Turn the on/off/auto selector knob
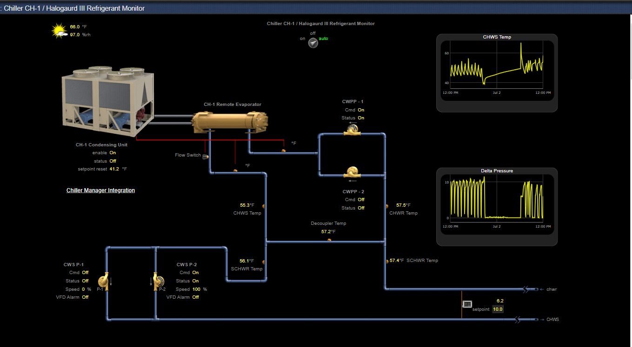 tap(313, 43)
